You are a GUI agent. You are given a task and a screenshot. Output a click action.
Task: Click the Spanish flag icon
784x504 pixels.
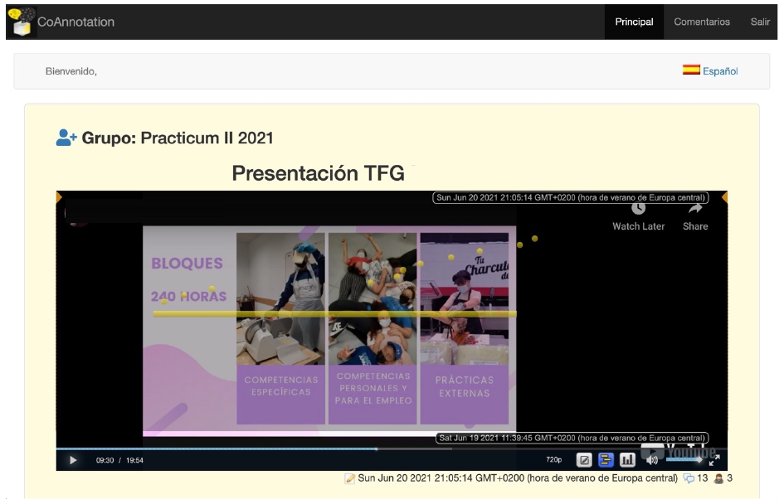coord(691,70)
